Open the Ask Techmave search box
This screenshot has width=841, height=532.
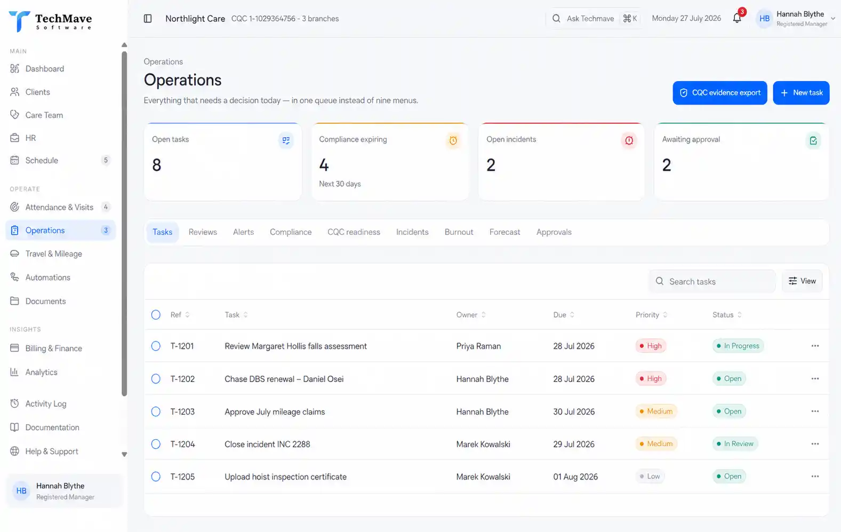pyautogui.click(x=594, y=19)
